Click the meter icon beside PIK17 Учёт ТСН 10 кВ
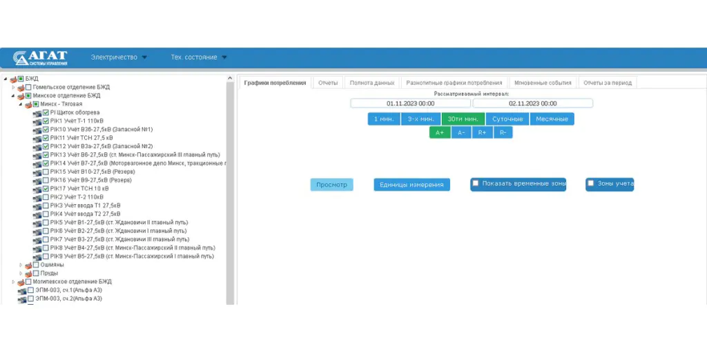Image resolution: width=707 pixels, height=353 pixels. coord(37,189)
